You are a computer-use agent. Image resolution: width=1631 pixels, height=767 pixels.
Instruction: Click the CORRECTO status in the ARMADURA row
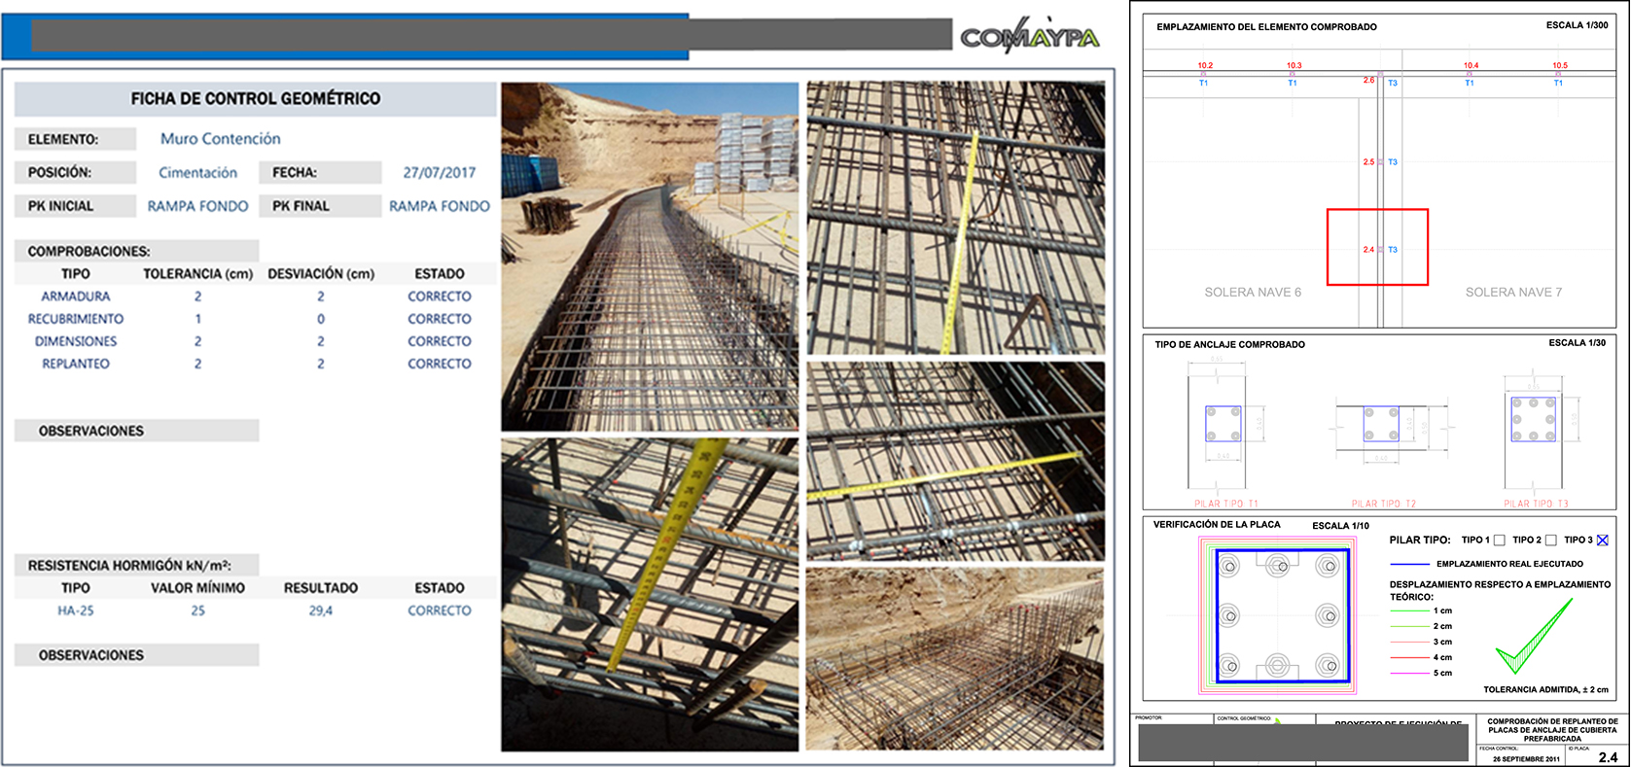coord(439,296)
